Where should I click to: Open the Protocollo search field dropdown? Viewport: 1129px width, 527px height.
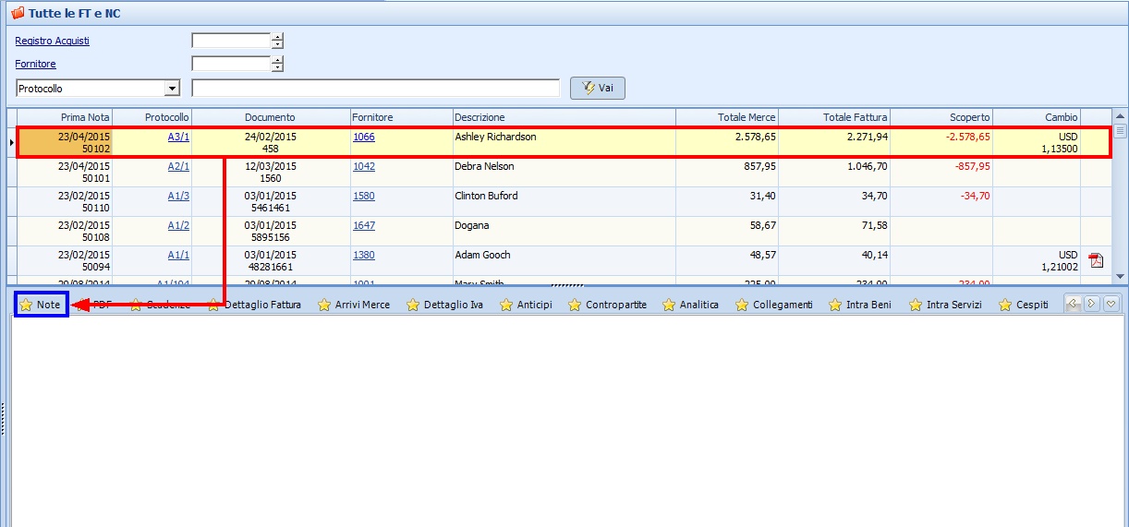(172, 89)
